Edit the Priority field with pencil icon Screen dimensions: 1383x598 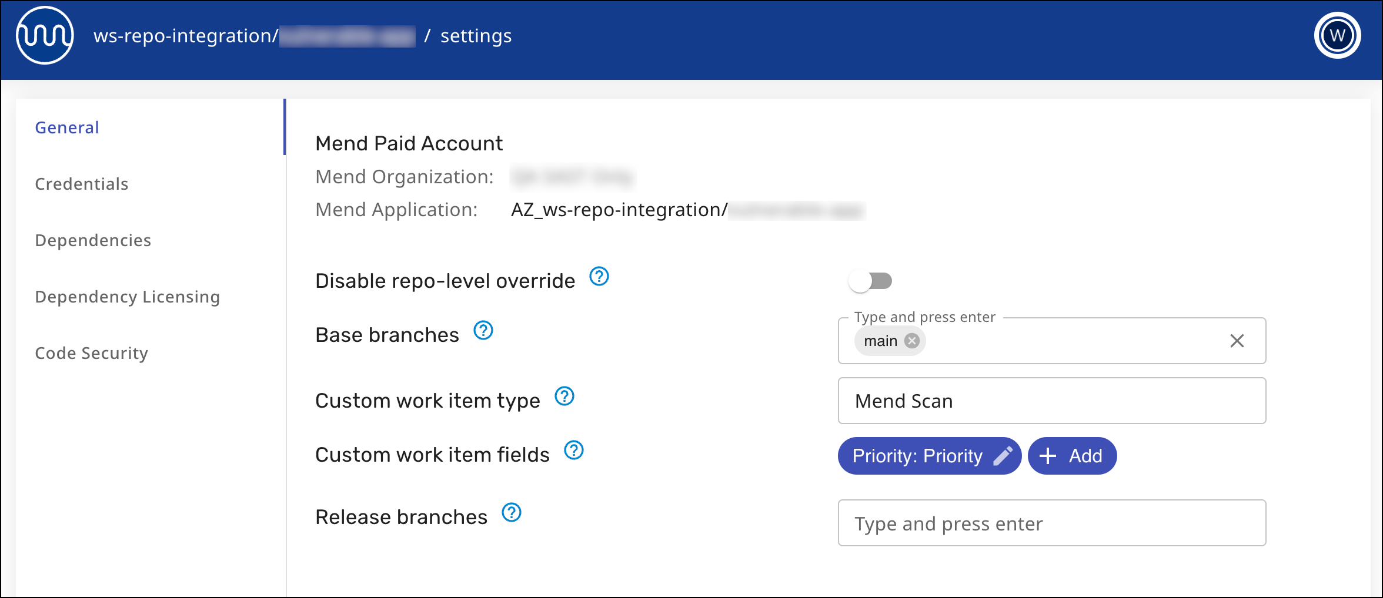coord(1003,456)
